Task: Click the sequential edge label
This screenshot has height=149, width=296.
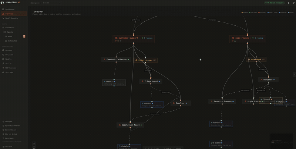Action: [x=166, y=92]
